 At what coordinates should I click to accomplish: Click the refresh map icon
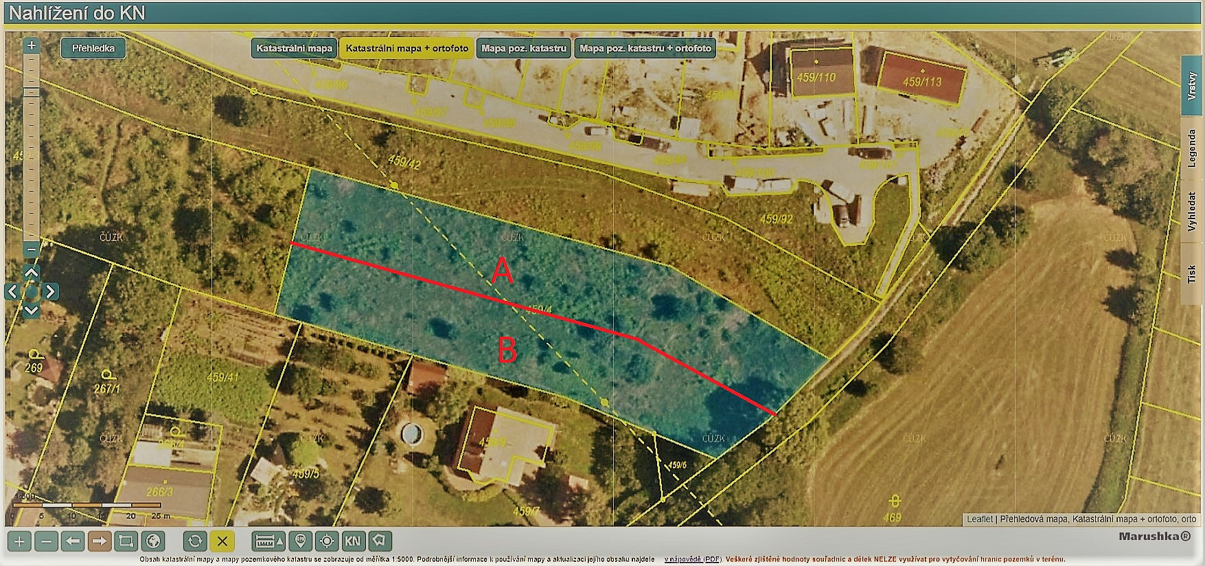(x=195, y=541)
